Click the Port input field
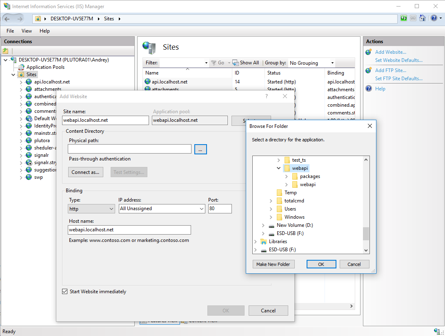Viewport: 445px width, 336px height. click(220, 209)
